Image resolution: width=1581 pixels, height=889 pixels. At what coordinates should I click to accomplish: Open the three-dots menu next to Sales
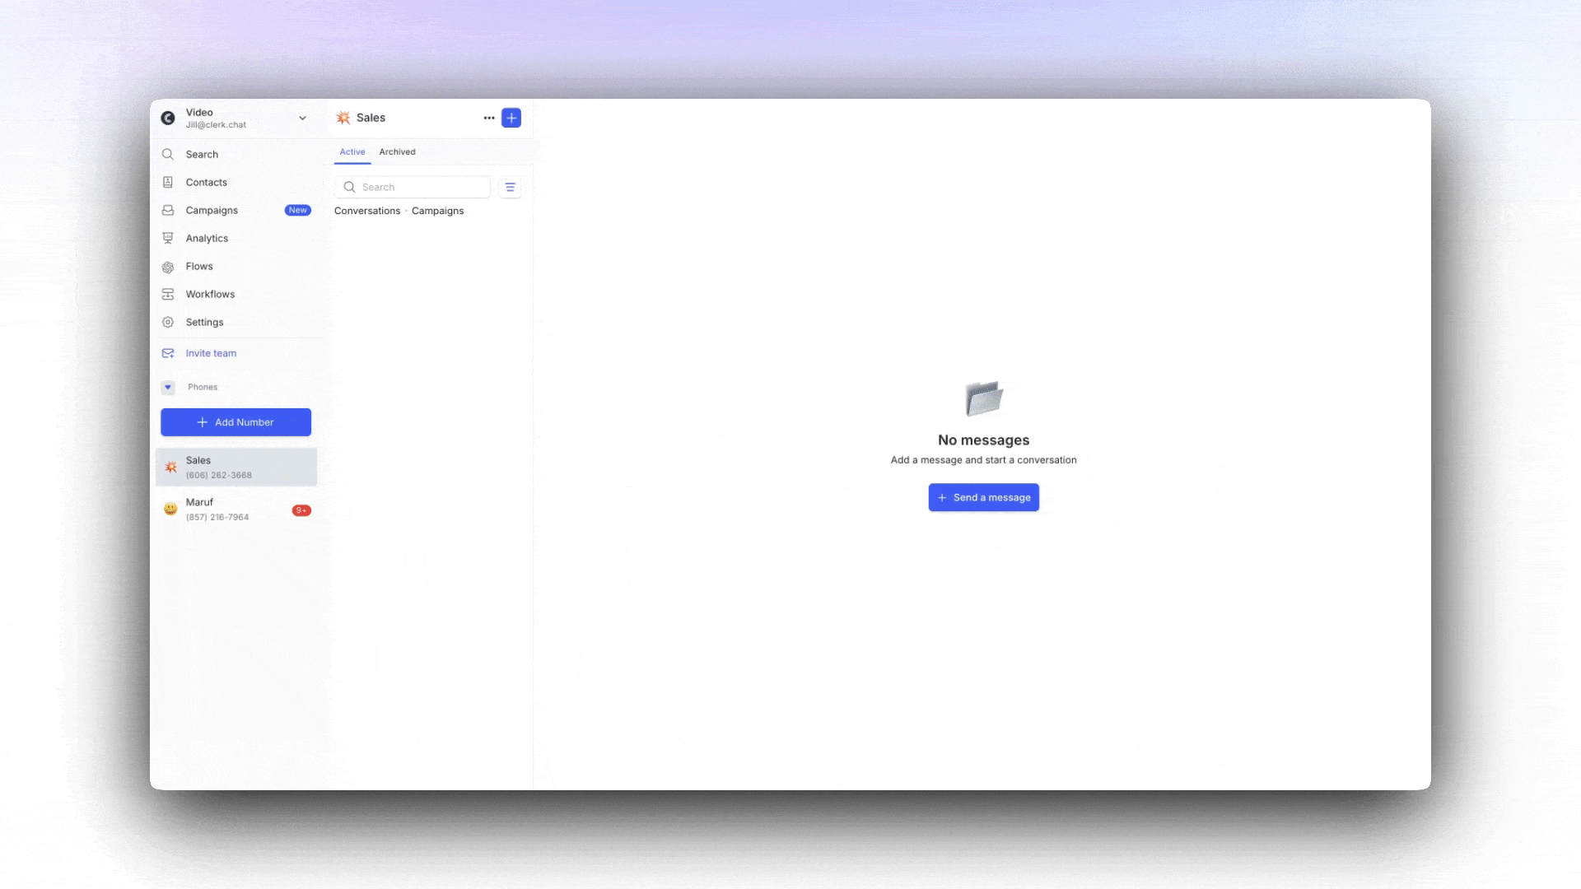point(489,119)
